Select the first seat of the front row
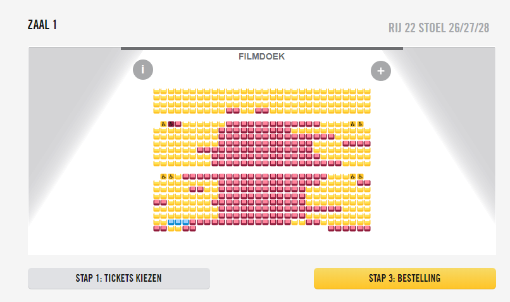This screenshot has height=302, width=510. pos(156,92)
